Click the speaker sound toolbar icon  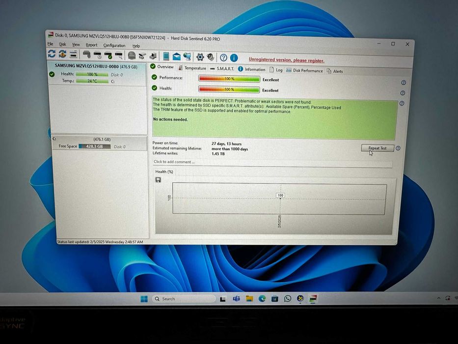(210, 57)
